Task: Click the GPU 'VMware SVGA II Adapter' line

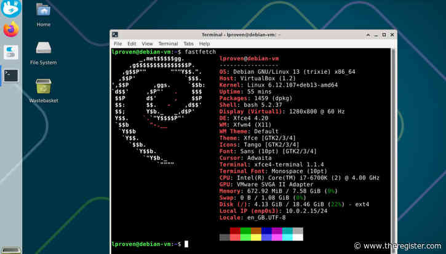Action: [266, 185]
